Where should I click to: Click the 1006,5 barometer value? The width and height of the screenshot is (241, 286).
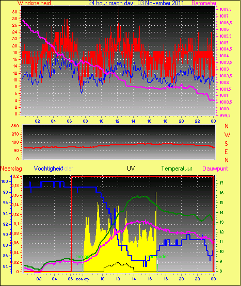pos(226,23)
